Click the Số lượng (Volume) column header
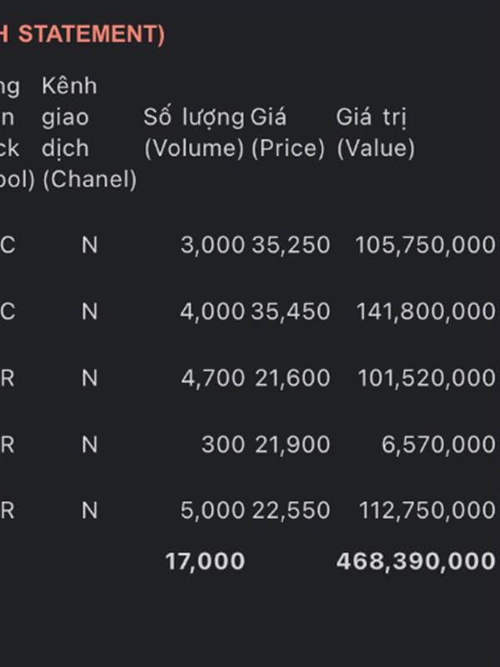 pyautogui.click(x=194, y=133)
